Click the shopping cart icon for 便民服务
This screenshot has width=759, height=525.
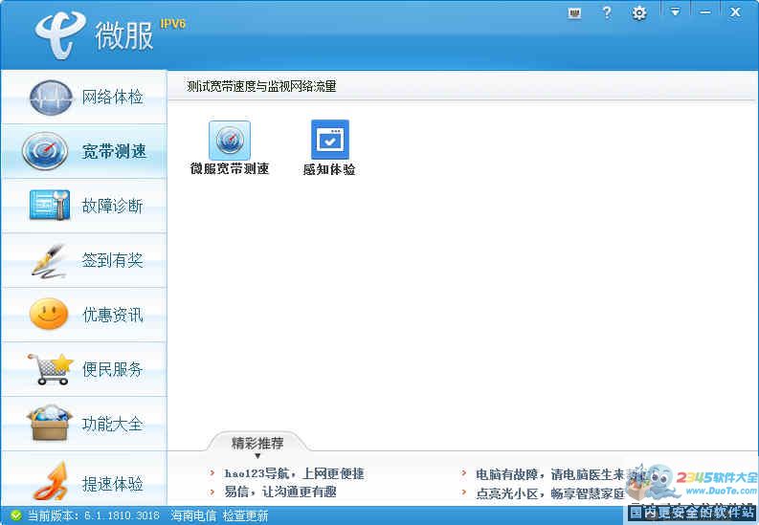[51, 369]
